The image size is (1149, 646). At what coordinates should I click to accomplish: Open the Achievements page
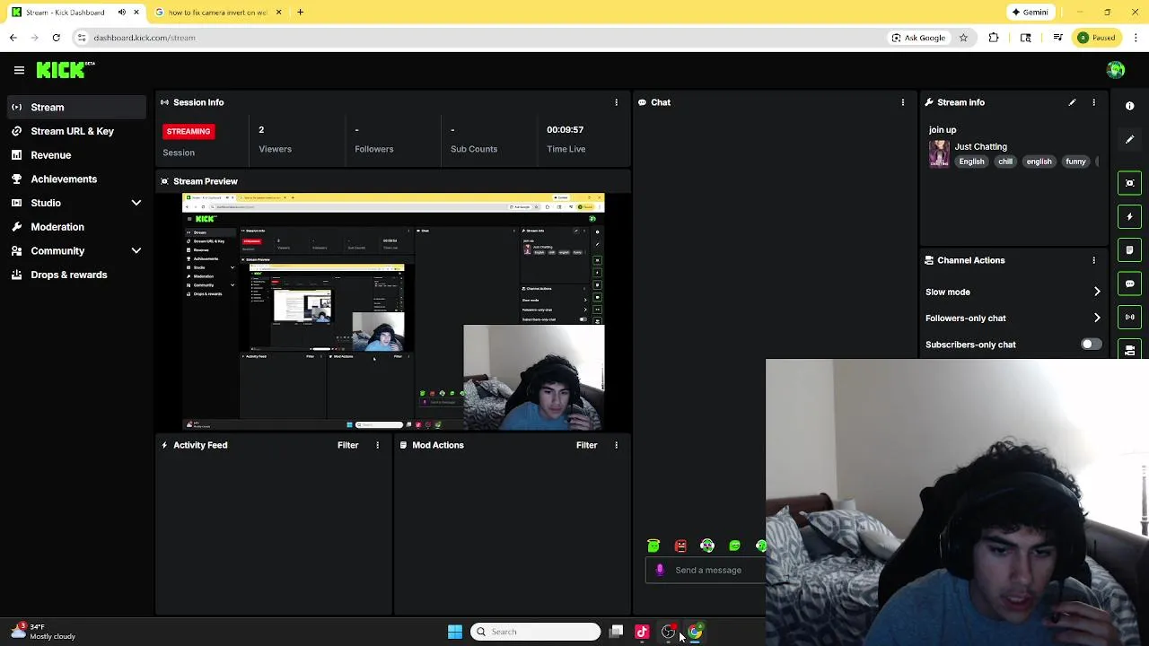[x=75, y=179]
